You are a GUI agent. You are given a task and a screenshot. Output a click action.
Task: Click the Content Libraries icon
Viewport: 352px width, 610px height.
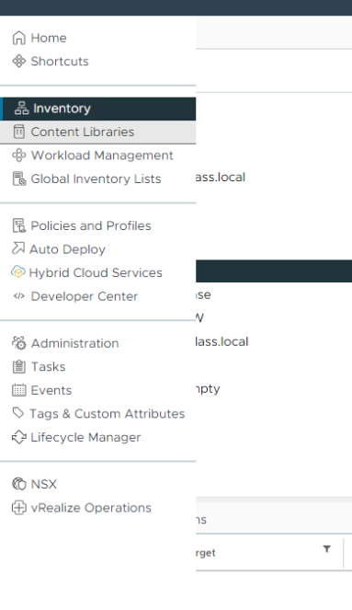click(x=19, y=132)
